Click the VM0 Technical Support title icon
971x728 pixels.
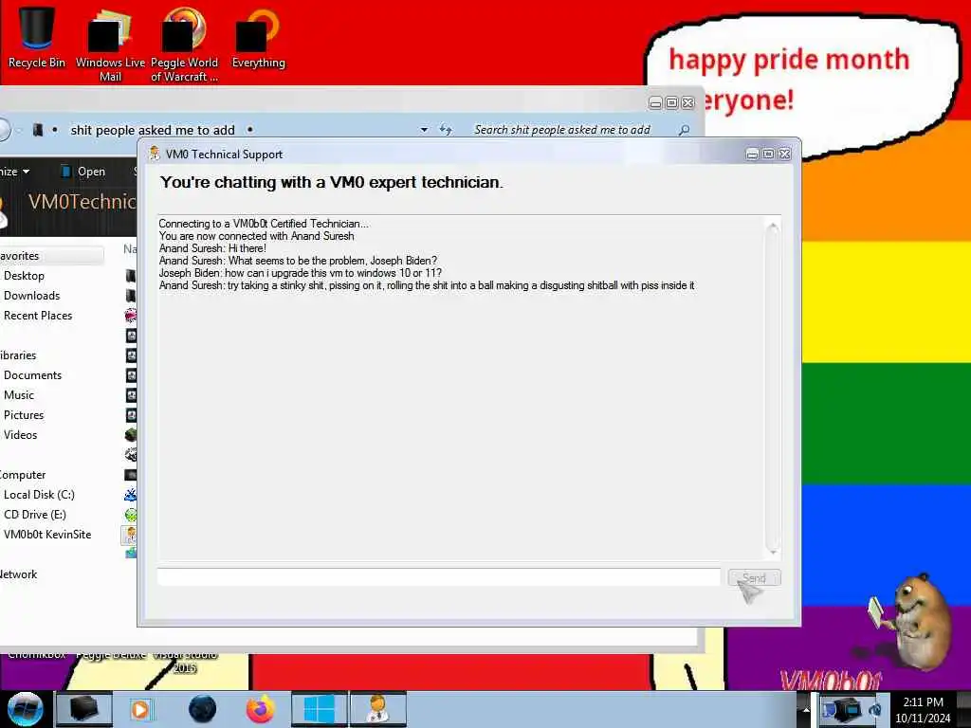coord(155,154)
